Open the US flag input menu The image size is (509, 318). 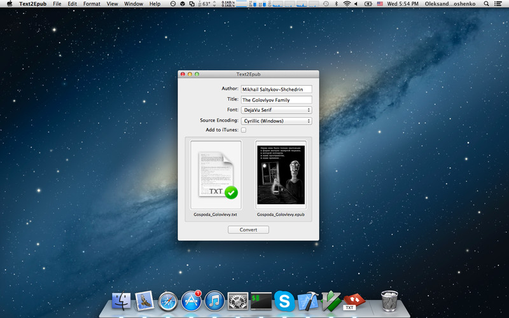point(380,4)
